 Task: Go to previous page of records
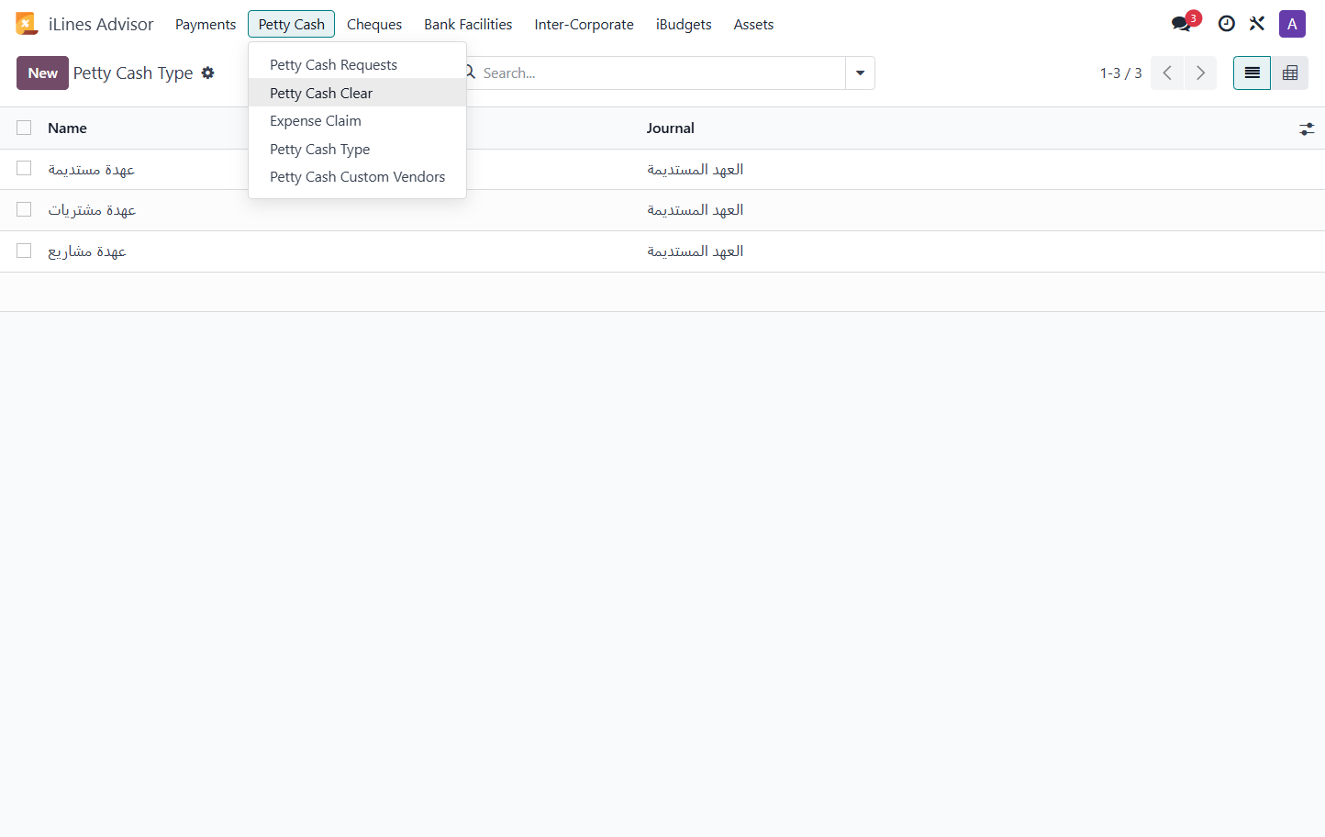click(x=1167, y=73)
